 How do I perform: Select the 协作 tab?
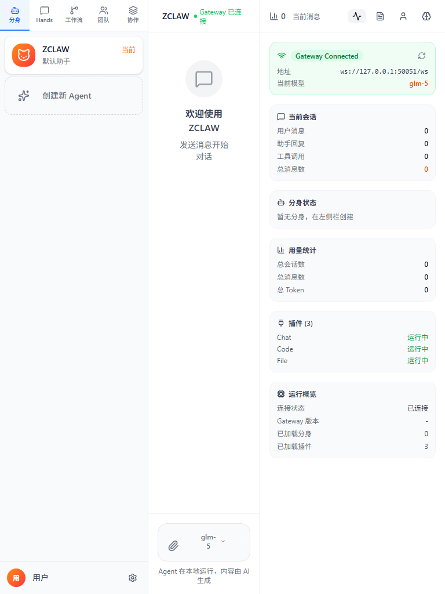pyautogui.click(x=133, y=15)
